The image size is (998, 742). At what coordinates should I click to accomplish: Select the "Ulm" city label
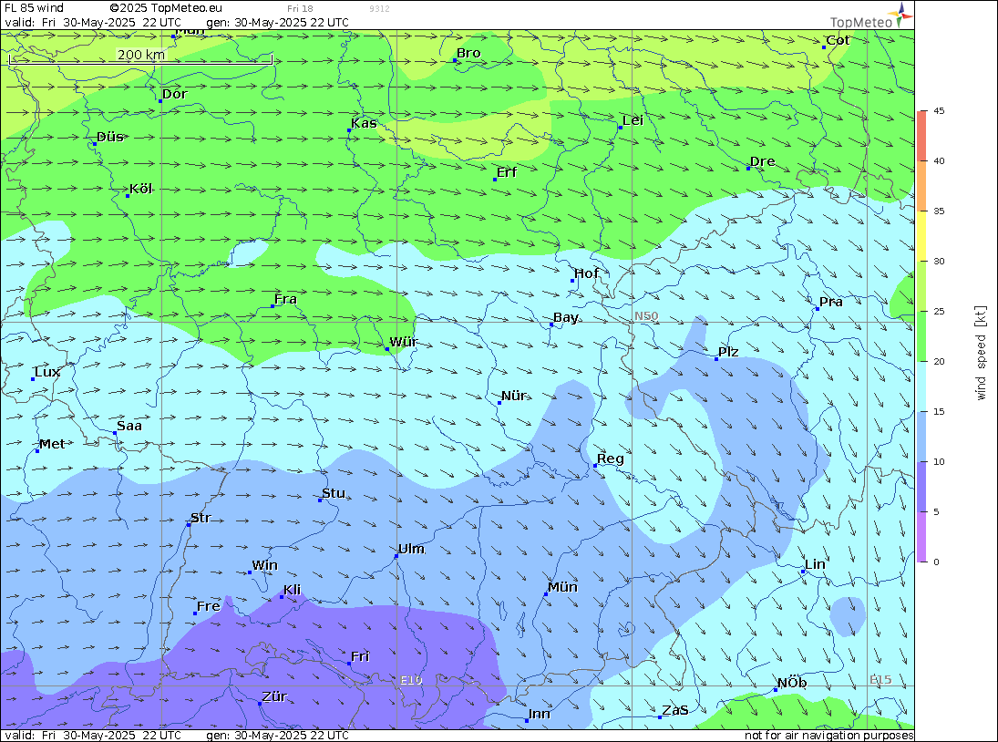411,549
